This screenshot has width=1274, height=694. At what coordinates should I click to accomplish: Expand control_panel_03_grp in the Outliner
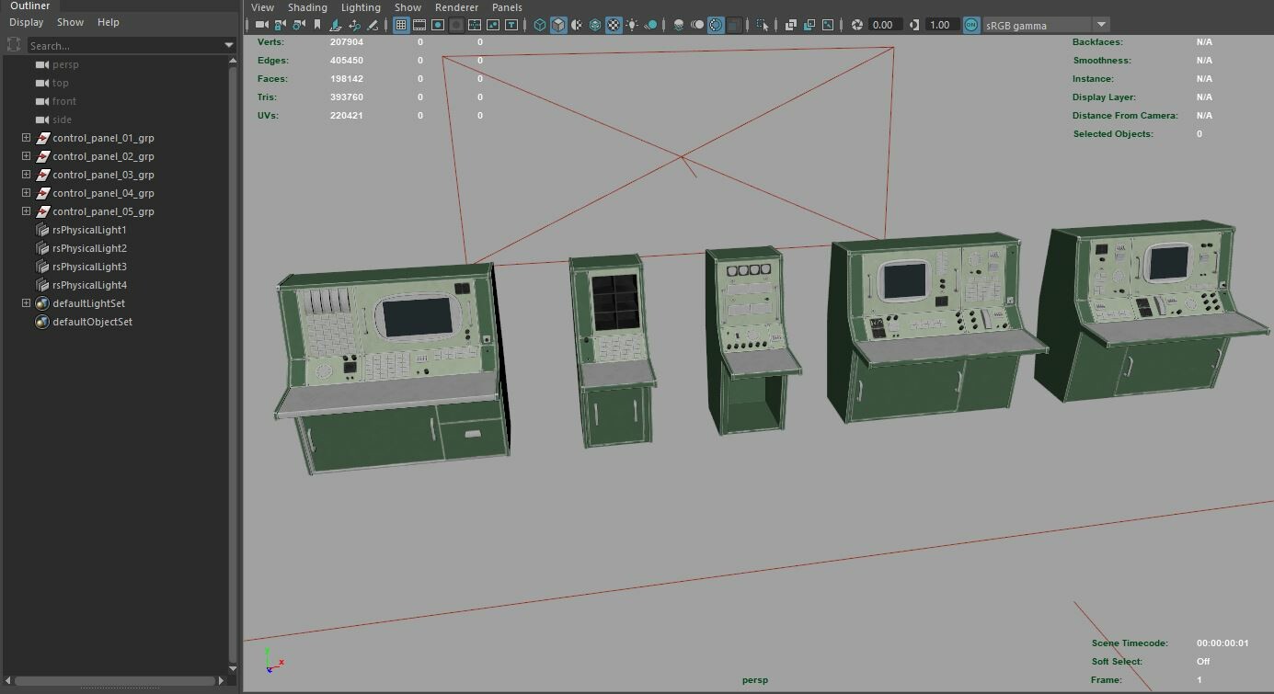(x=26, y=175)
